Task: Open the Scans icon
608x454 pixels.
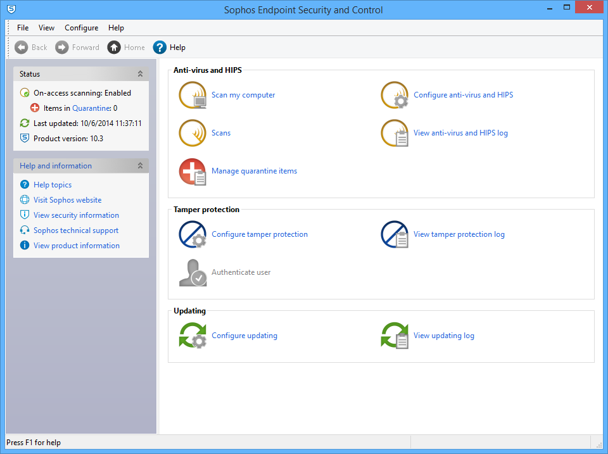Action: [x=193, y=134]
